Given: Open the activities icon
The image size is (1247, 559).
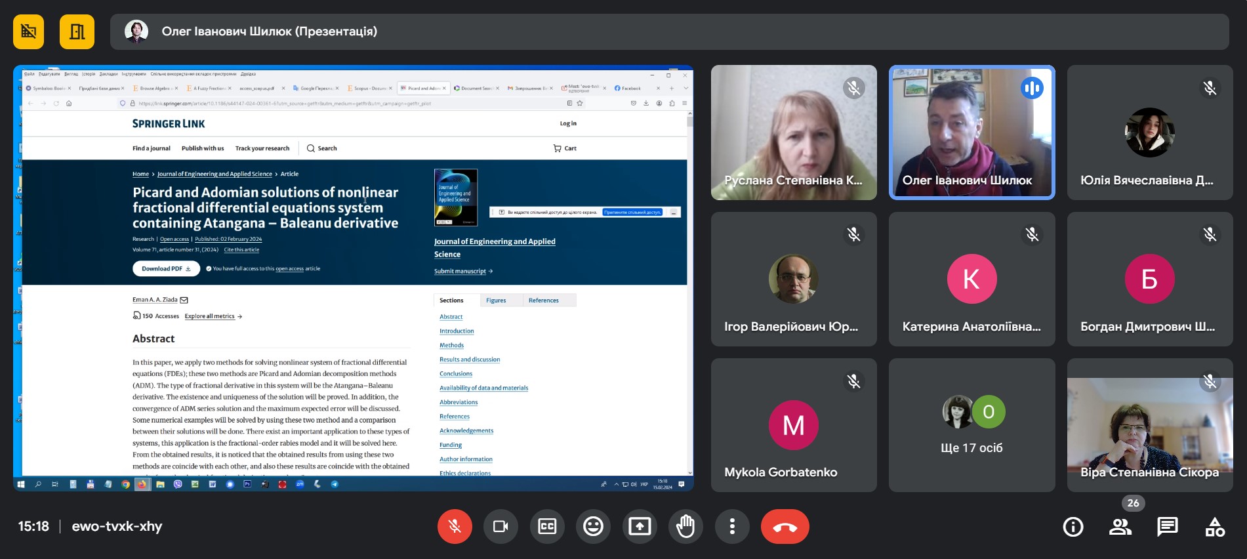Looking at the screenshot, I should [x=1215, y=526].
